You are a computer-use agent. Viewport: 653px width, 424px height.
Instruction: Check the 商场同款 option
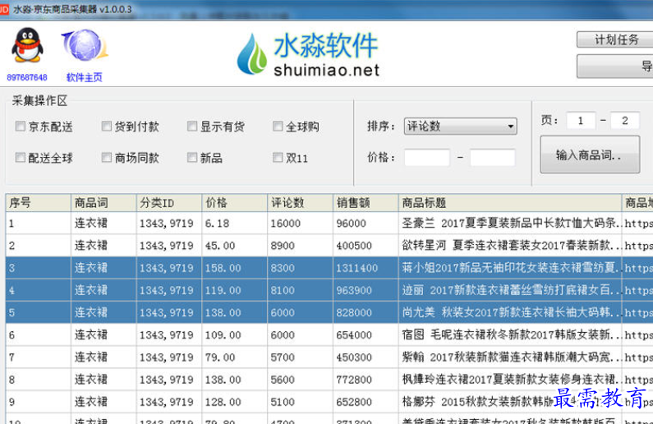(107, 158)
